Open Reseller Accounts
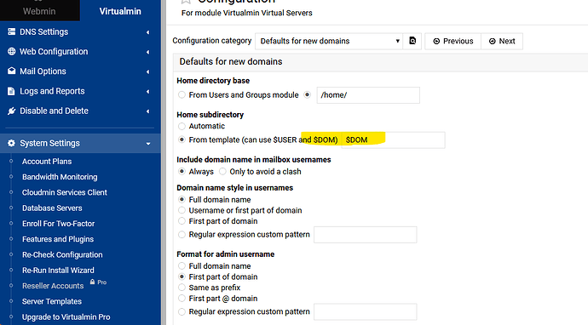588x325 pixels. coord(53,286)
